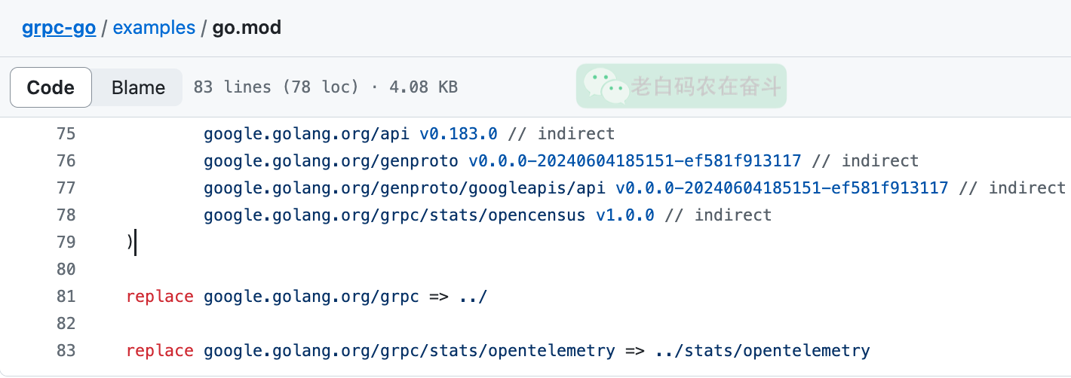1071x378 pixels.
Task: Click line number 77 in the gutter
Action: (x=66, y=188)
